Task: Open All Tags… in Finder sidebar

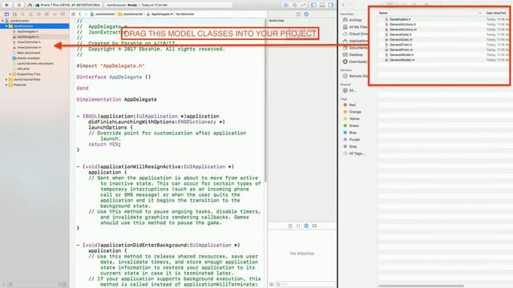Action: click(353, 154)
